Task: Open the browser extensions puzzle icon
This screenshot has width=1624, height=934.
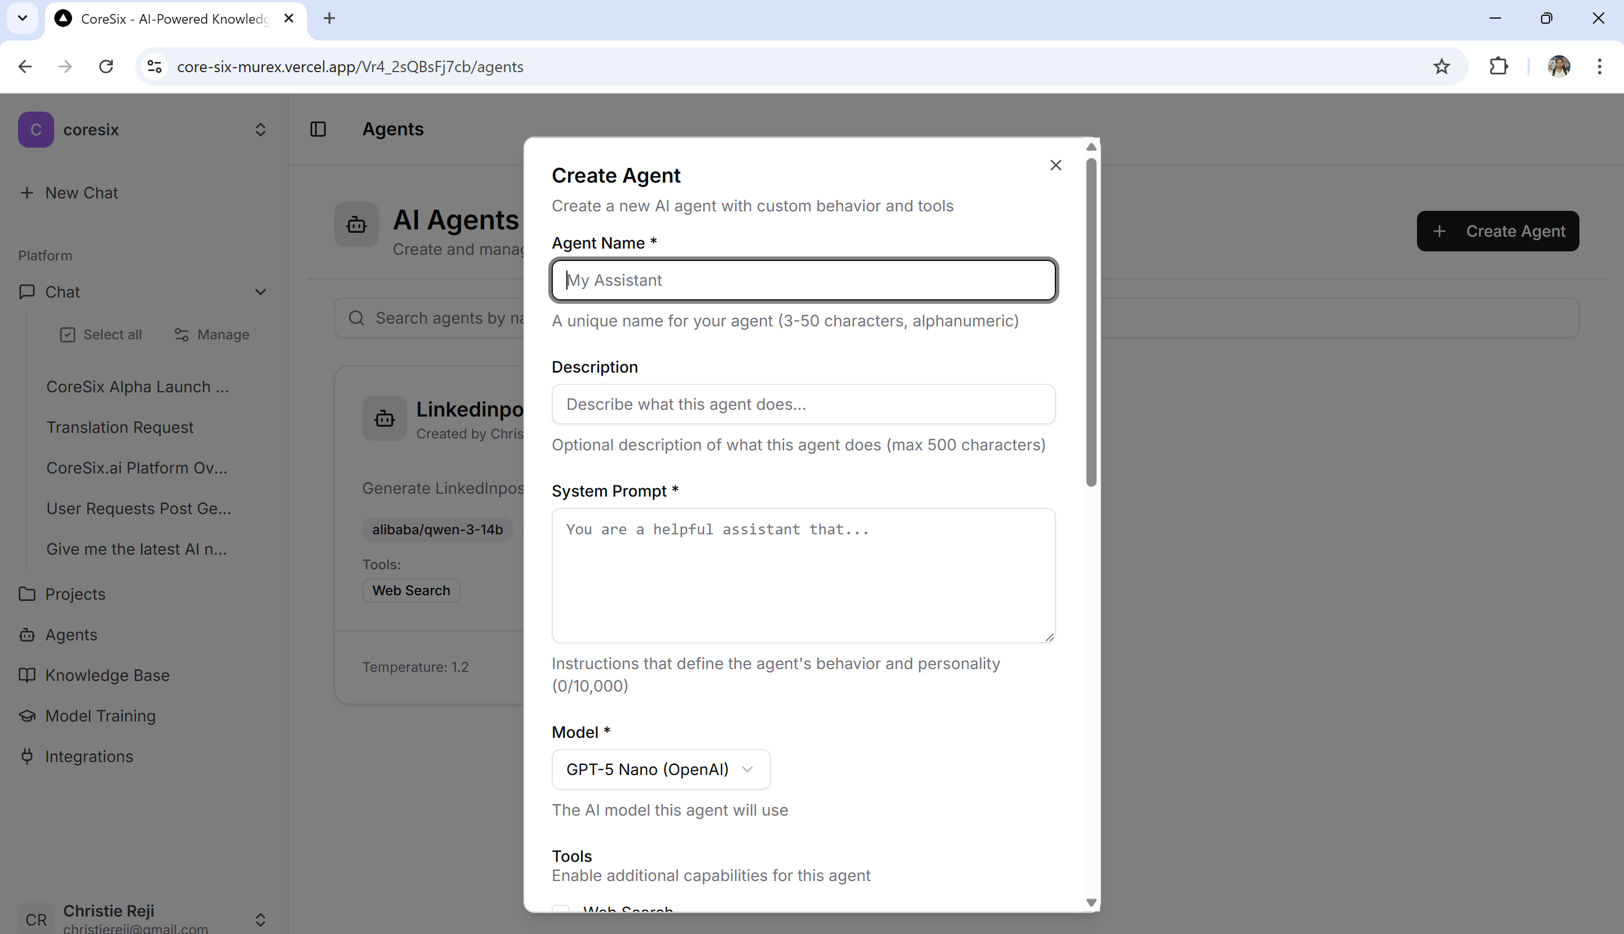Action: pyautogui.click(x=1498, y=67)
